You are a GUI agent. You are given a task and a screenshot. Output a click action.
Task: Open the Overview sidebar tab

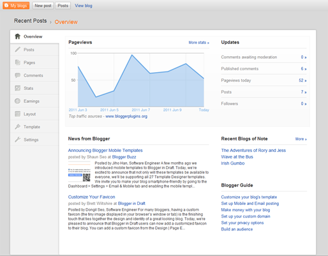pos(34,36)
